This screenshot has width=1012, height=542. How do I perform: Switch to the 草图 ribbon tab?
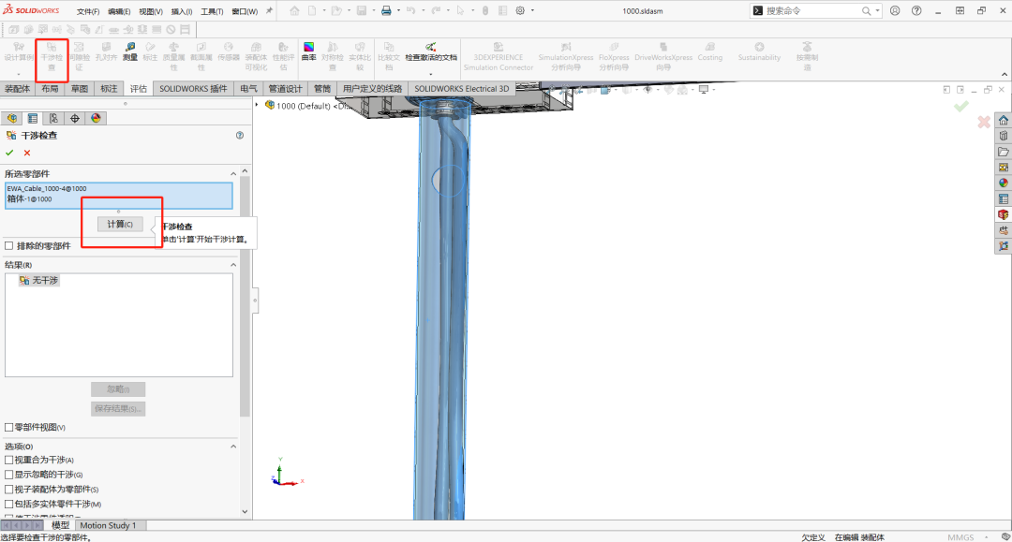80,88
